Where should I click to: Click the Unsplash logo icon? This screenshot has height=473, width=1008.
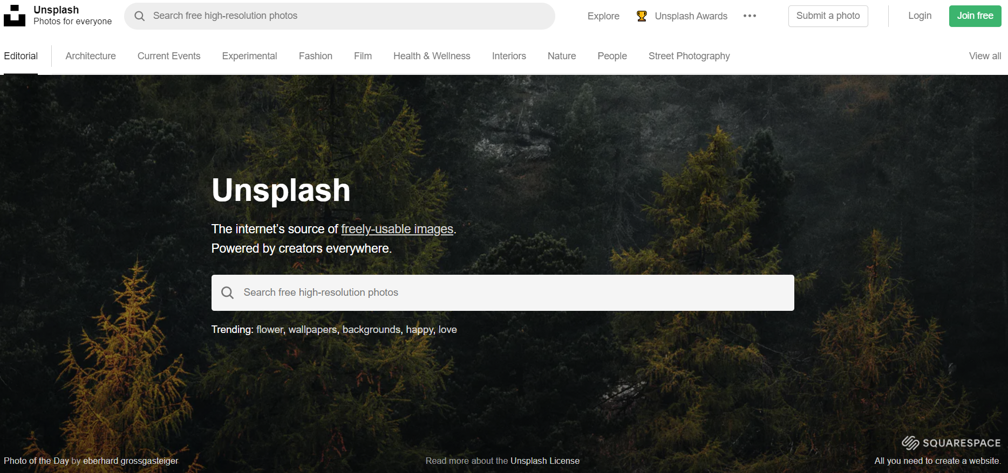pyautogui.click(x=15, y=16)
